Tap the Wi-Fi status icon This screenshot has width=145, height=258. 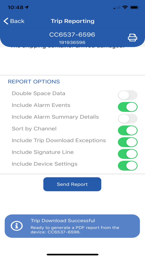[125, 7]
